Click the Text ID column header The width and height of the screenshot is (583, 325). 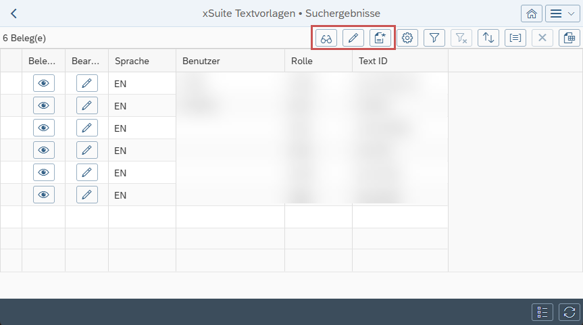[400, 61]
